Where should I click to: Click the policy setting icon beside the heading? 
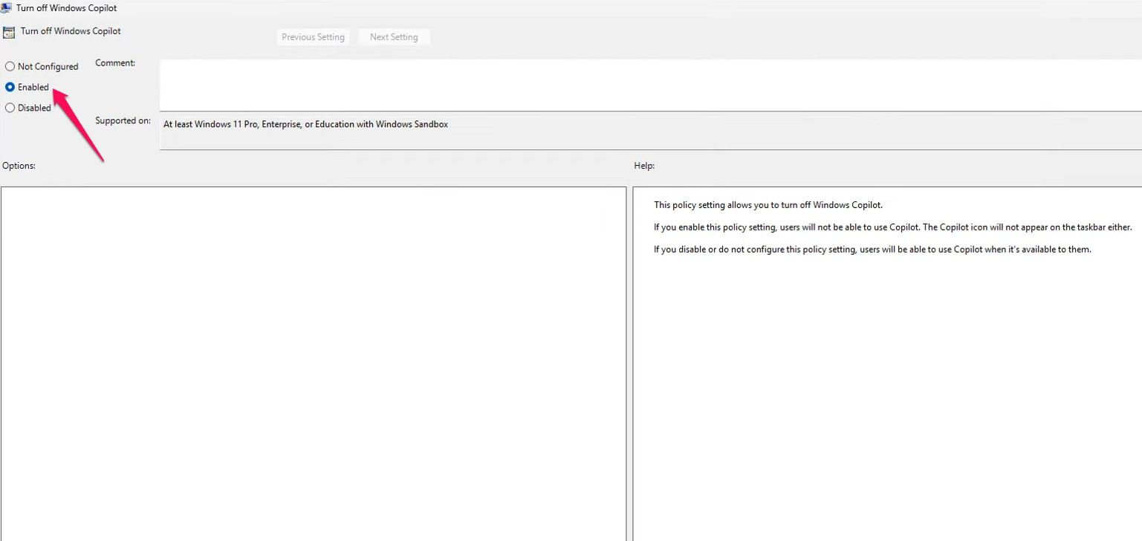click(9, 32)
